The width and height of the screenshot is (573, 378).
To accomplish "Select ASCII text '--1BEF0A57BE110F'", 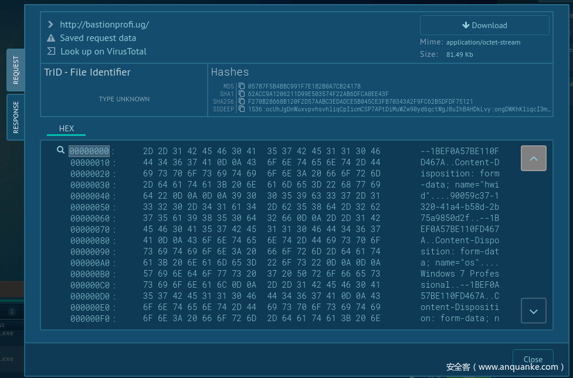I will [460, 151].
